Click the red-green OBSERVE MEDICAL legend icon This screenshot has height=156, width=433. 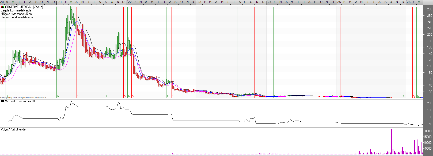2,7
